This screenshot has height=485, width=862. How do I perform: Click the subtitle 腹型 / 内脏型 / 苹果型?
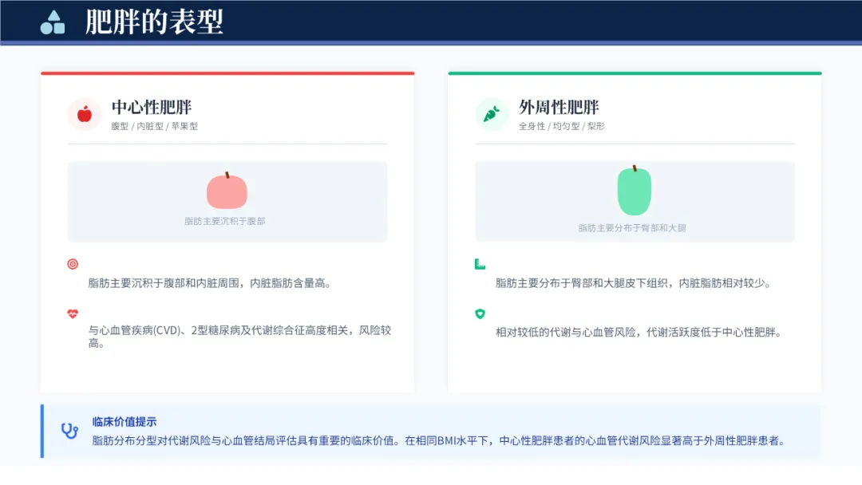point(155,126)
